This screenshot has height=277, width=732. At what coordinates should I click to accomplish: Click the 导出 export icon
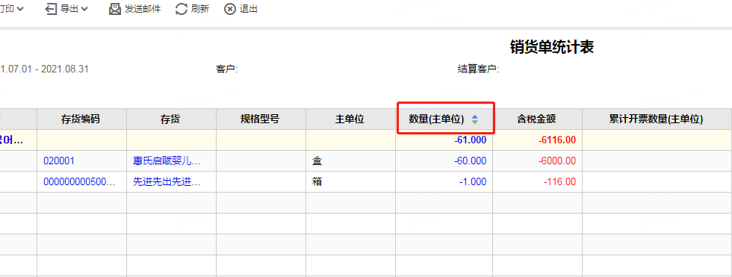pos(51,9)
